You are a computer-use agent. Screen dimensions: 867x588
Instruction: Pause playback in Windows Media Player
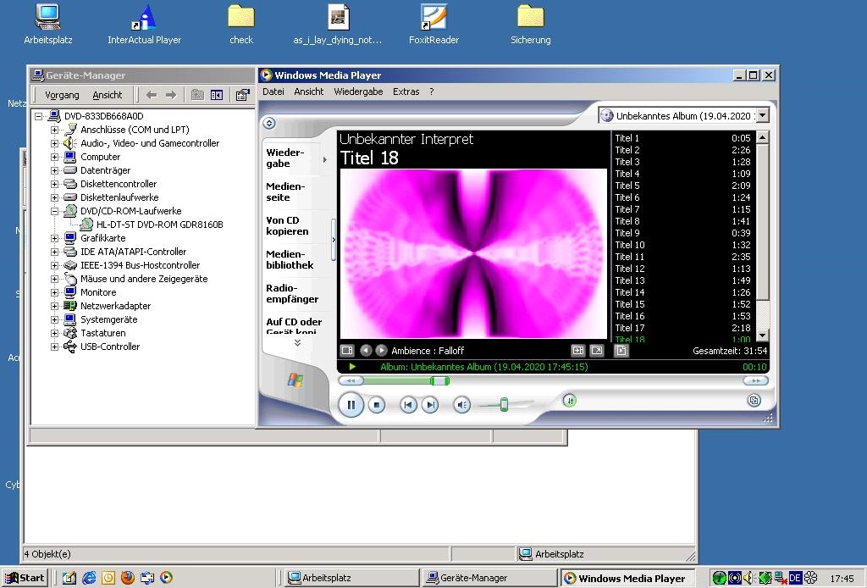[351, 405]
